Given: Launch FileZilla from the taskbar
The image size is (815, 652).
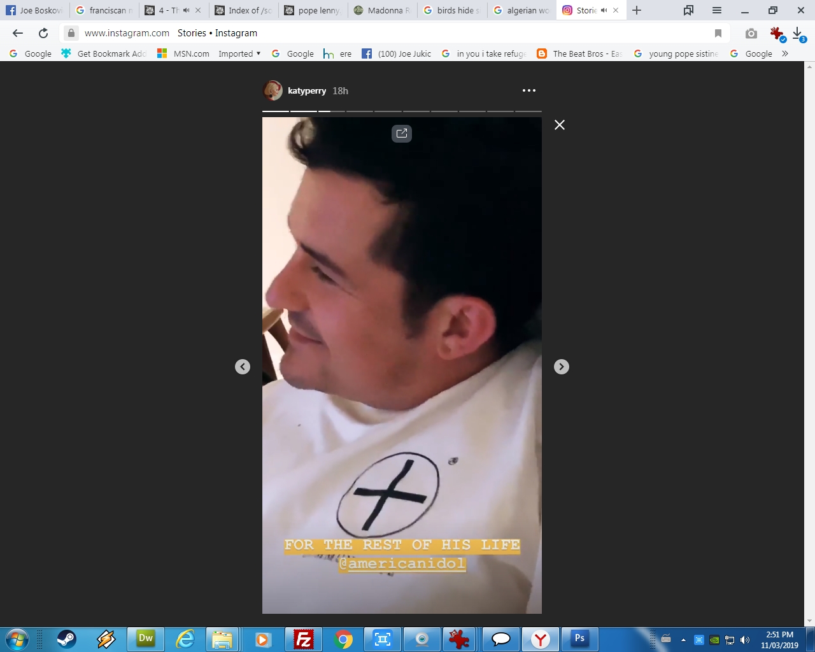Looking at the screenshot, I should [x=304, y=639].
